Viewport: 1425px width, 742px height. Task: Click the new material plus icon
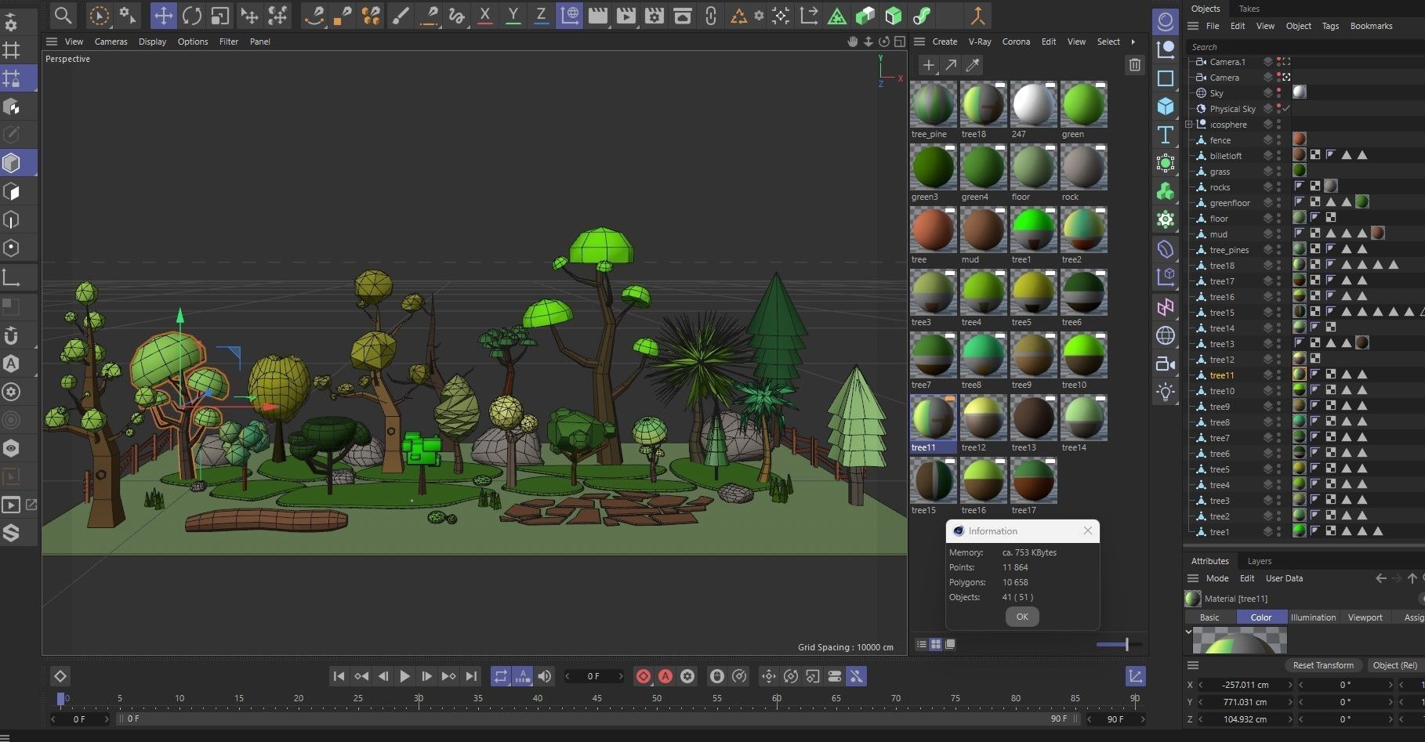pos(928,65)
